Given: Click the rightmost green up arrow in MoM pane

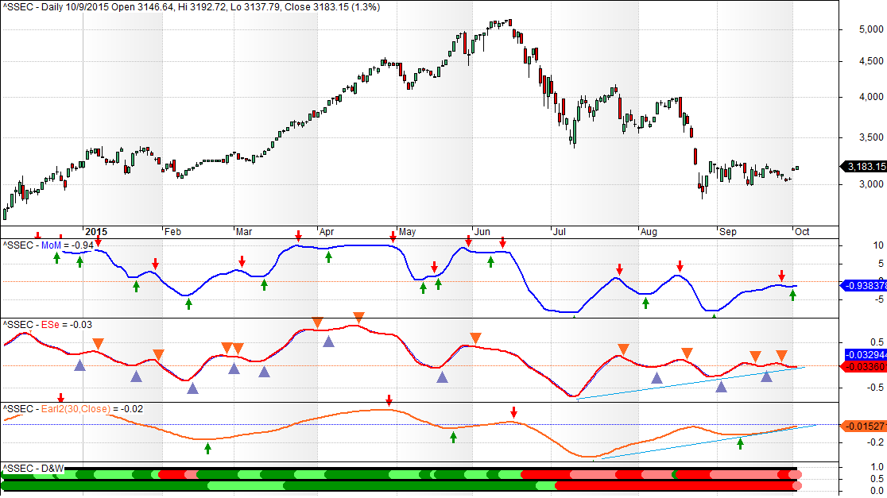Looking at the screenshot, I should pyautogui.click(x=792, y=295).
